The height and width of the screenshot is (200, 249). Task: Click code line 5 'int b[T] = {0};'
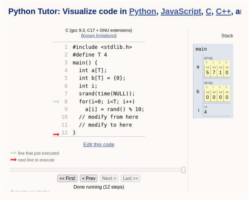(x=102, y=78)
